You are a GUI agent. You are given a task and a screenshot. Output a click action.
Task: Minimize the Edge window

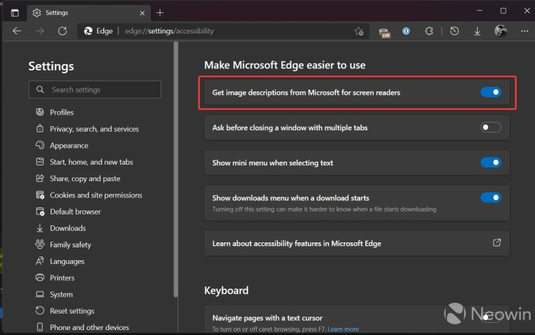point(479,11)
